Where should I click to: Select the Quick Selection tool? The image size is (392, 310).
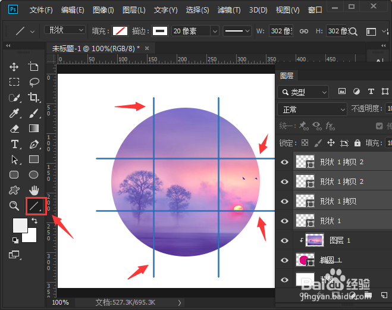pos(14,98)
